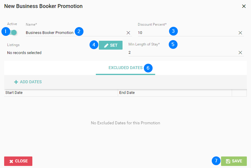Viewport: 251px width, 168px height.
Task: Click the plus icon beside Add Dates
Action: [x=16, y=82]
